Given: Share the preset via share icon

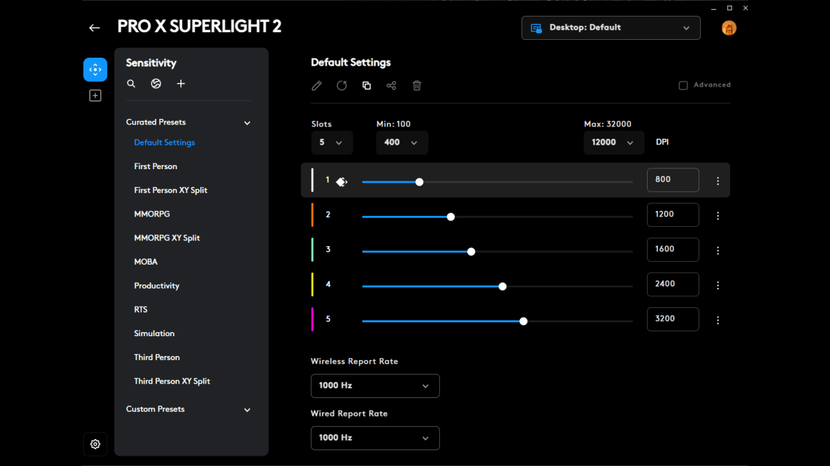Looking at the screenshot, I should coord(391,86).
